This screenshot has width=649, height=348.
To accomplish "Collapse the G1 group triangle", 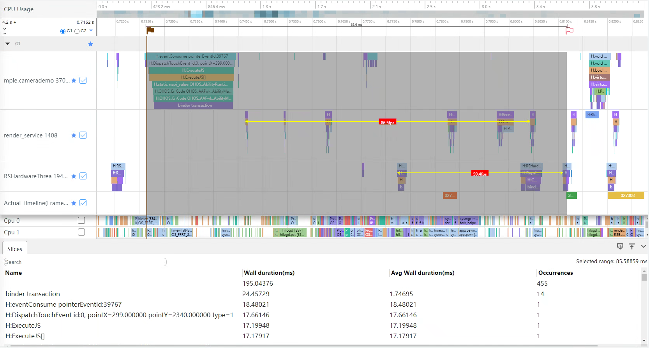I will coord(7,44).
